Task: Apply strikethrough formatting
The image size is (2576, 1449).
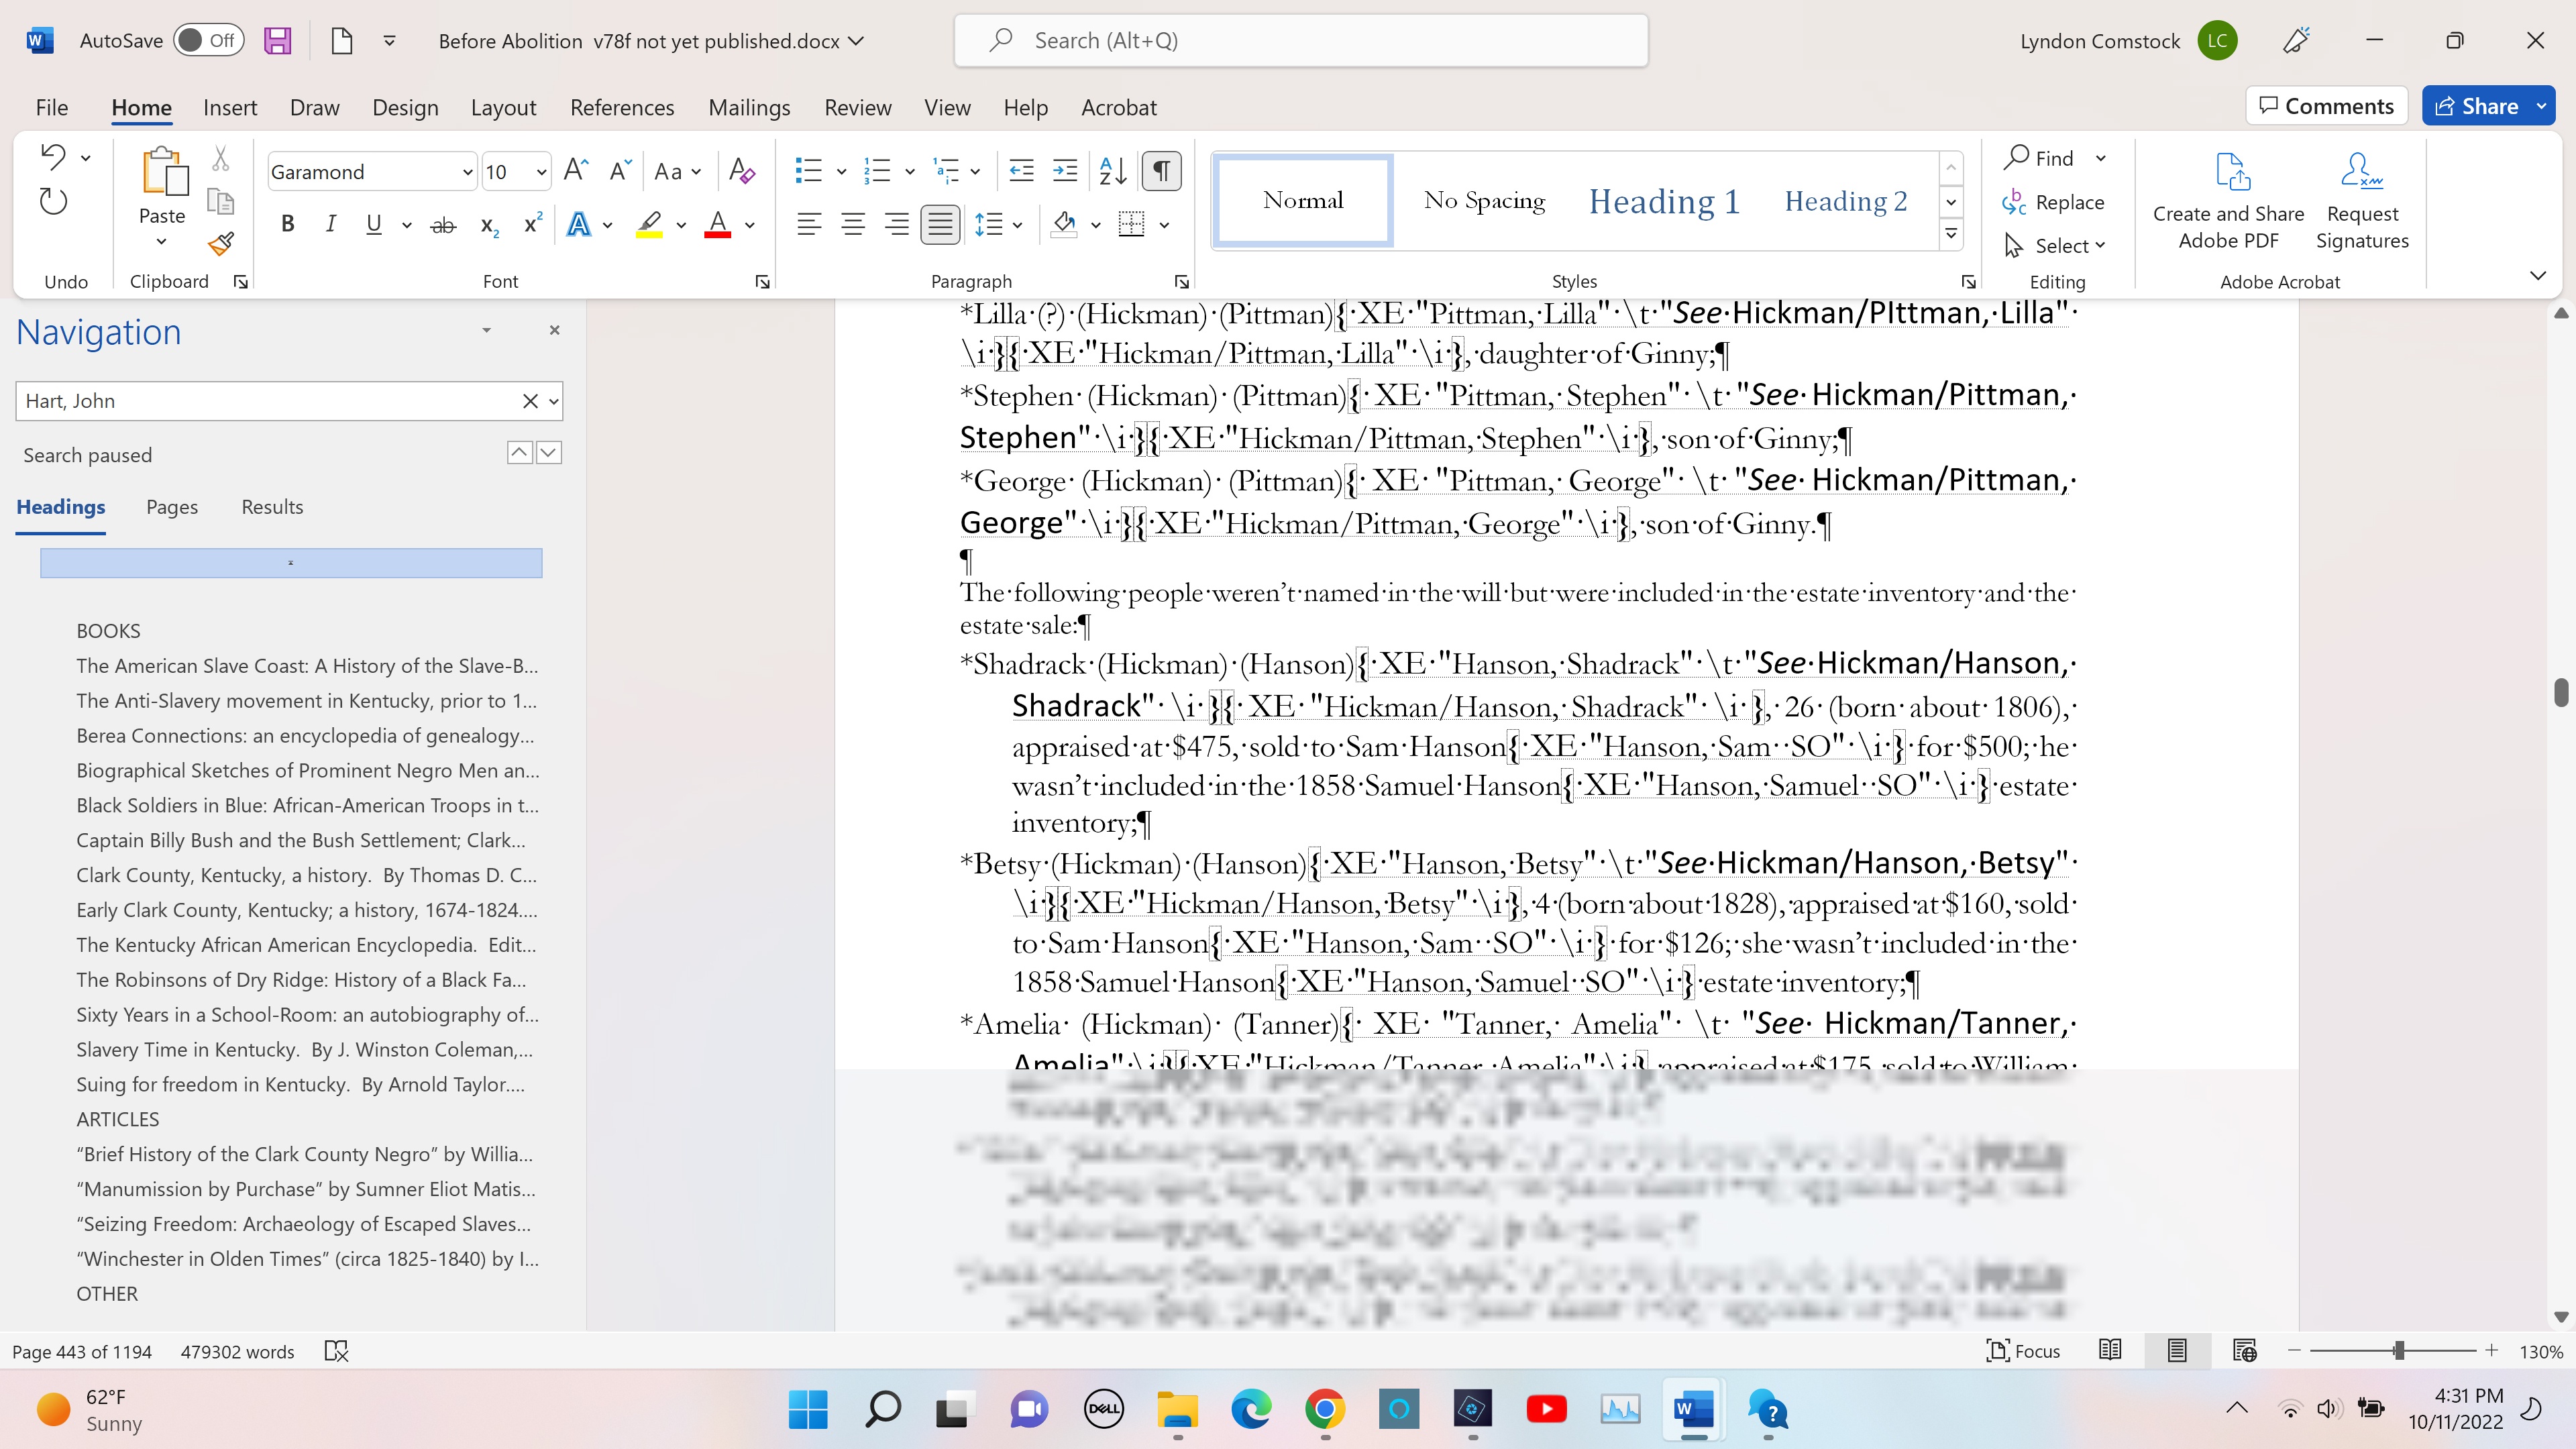Action: [443, 225]
